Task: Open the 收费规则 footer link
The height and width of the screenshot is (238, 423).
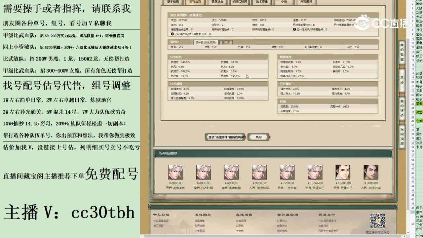Action: (x=324, y=226)
